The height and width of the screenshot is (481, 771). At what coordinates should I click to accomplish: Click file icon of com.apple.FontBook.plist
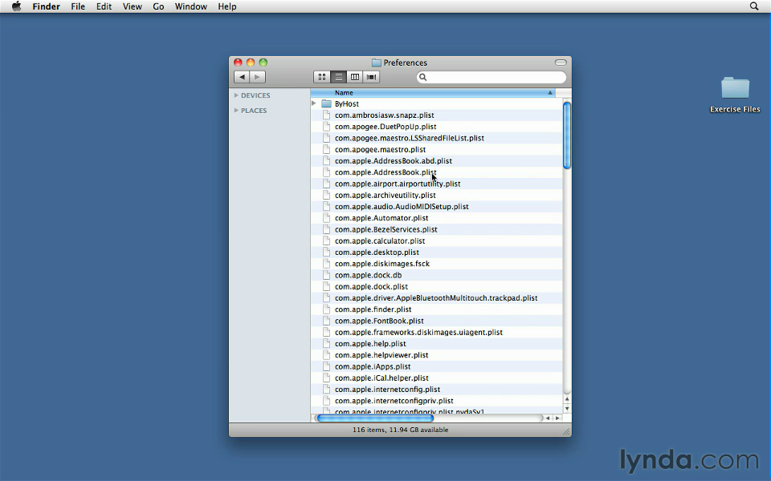326,321
